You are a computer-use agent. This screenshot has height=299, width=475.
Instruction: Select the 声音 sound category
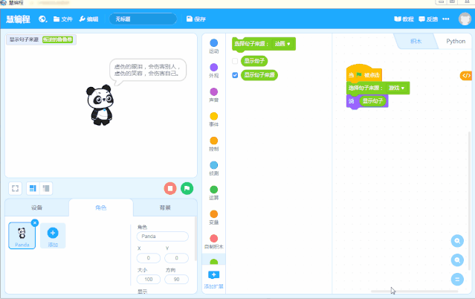coord(213,95)
